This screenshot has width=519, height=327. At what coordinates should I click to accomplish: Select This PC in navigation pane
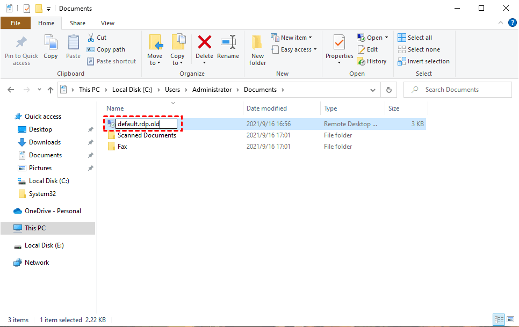click(48, 228)
